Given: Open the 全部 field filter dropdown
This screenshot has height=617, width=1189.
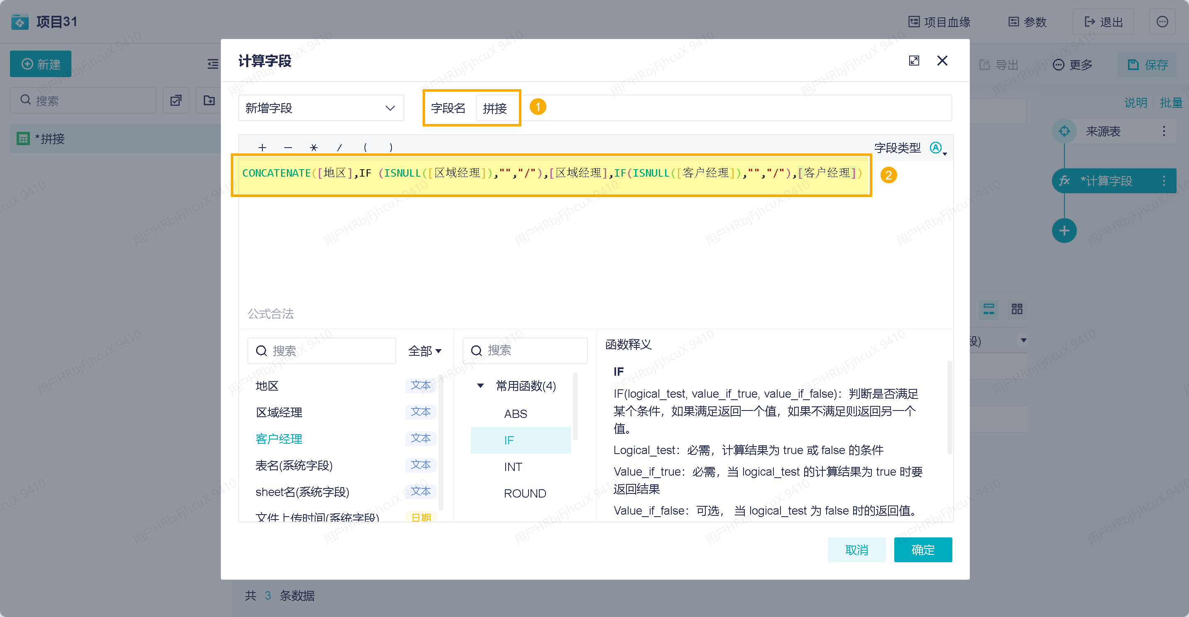Looking at the screenshot, I should 424,351.
